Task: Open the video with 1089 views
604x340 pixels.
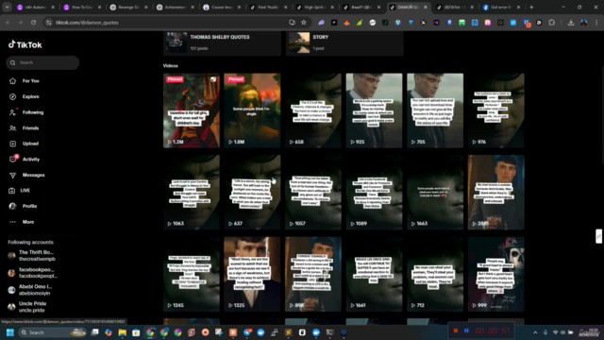Action: click(x=374, y=193)
